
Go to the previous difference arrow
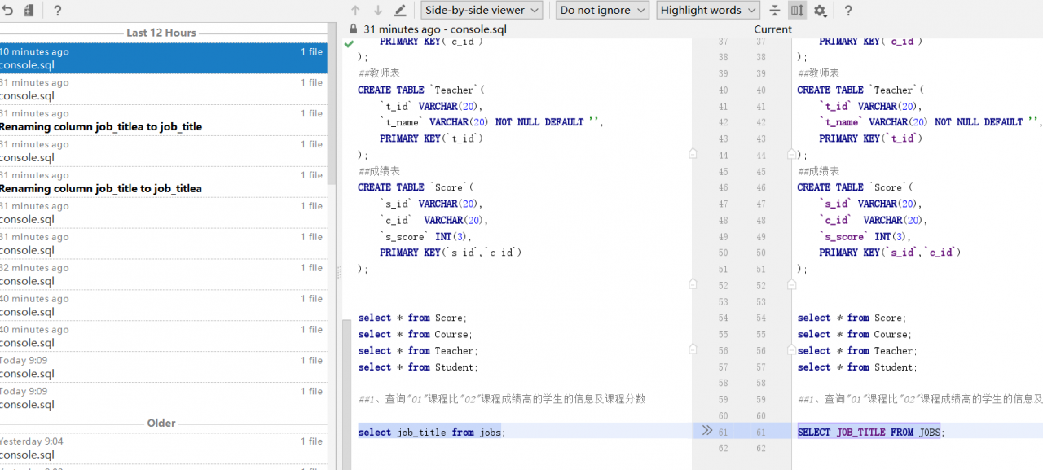pos(355,11)
